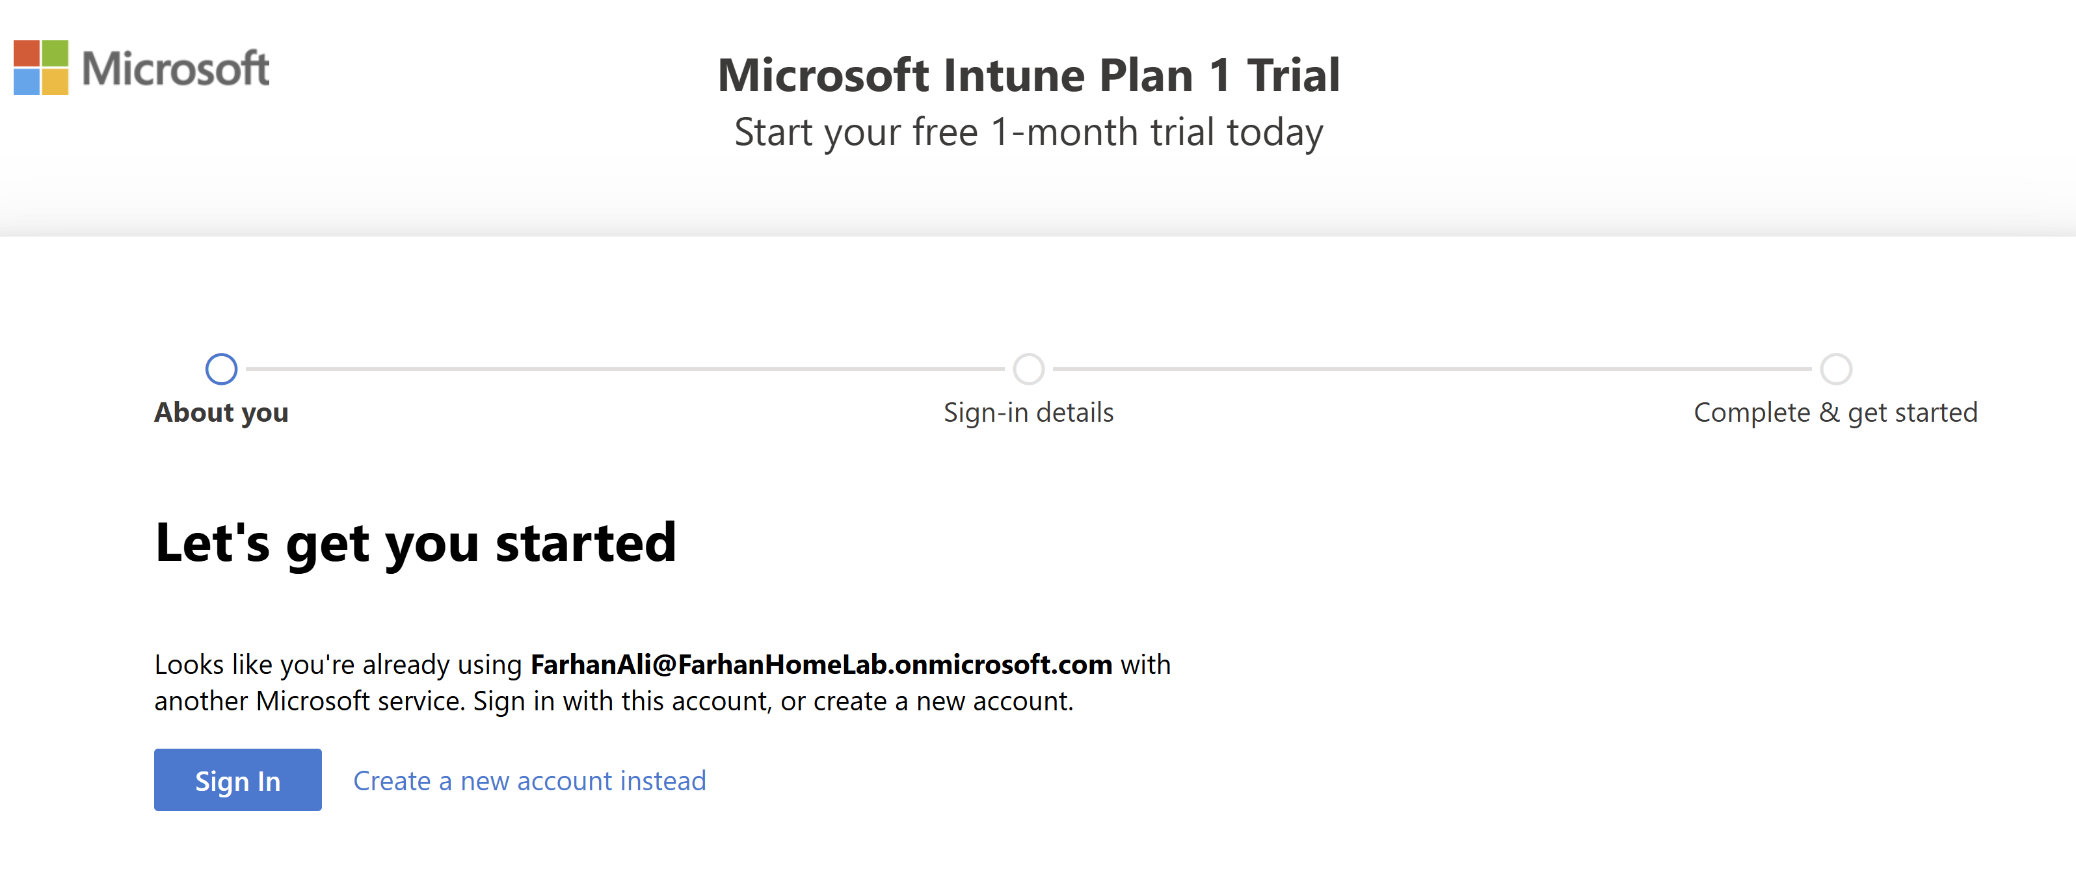Click the Sign-in details step circle
Image resolution: width=2076 pixels, height=891 pixels.
(x=1028, y=369)
